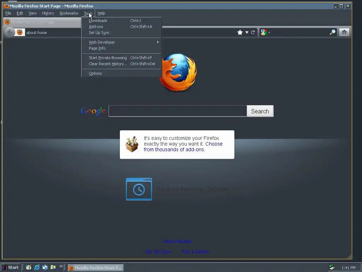This screenshot has width=362, height=272.
Task: Open the URL history dropdown arrow
Action: point(247,32)
